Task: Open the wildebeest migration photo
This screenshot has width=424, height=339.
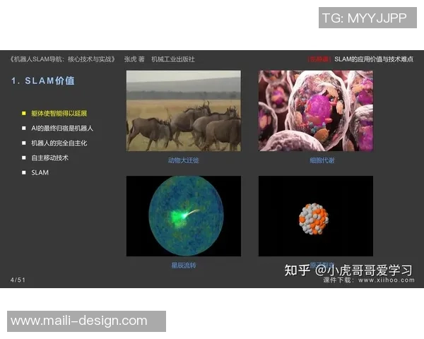Action: (x=184, y=111)
